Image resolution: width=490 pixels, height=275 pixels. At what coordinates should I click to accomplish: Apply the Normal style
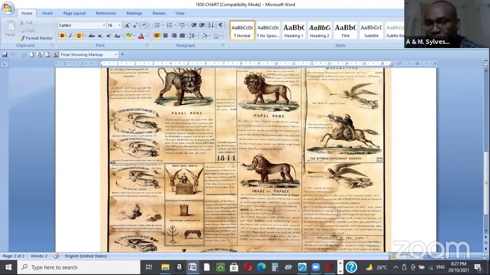pos(242,30)
